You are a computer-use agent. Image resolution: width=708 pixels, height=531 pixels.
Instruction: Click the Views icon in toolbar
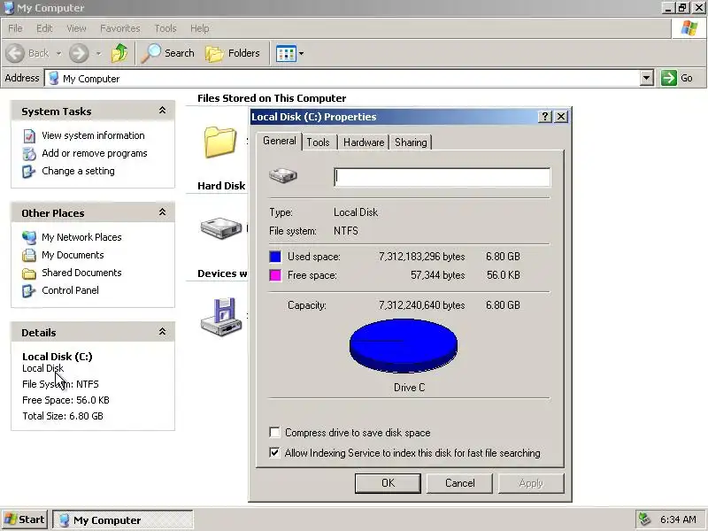pyautogui.click(x=286, y=53)
